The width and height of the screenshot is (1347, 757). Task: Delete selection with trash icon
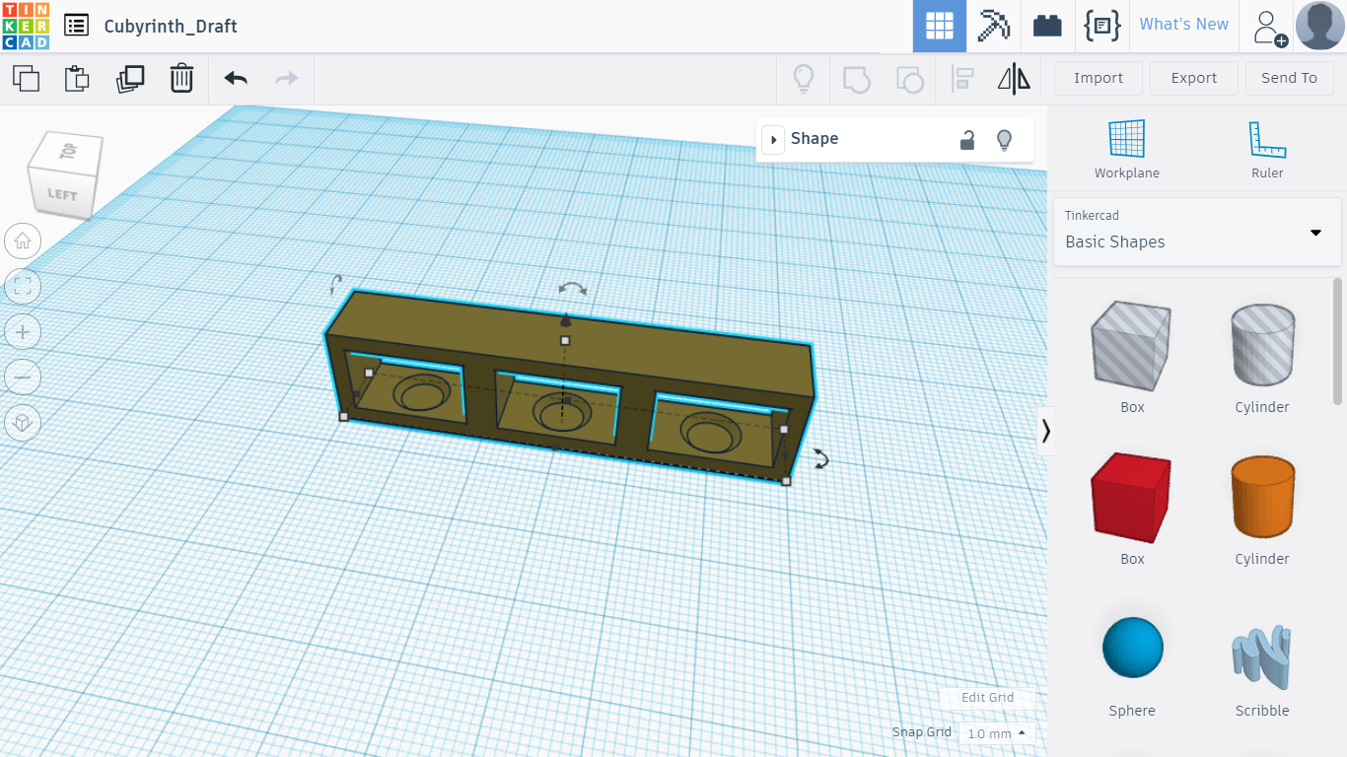click(181, 78)
